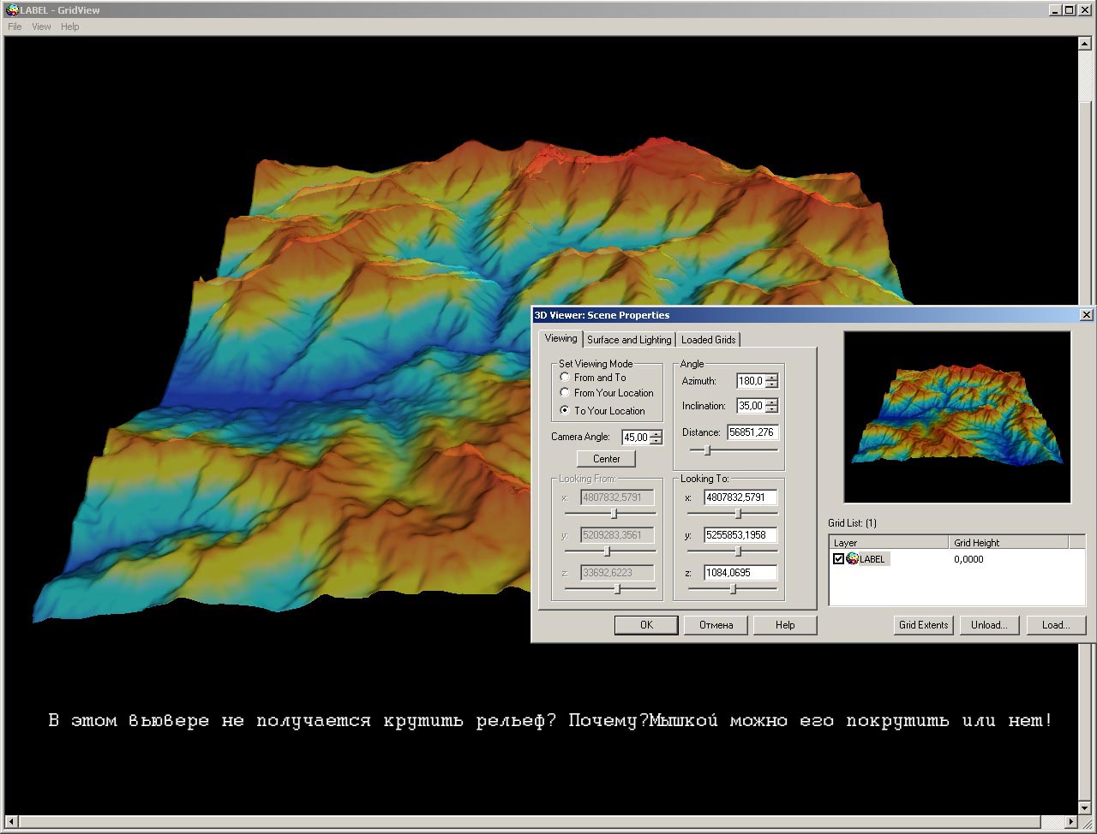This screenshot has width=1097, height=834.
Task: Switch to Surface and Lighting tab
Action: pos(629,340)
